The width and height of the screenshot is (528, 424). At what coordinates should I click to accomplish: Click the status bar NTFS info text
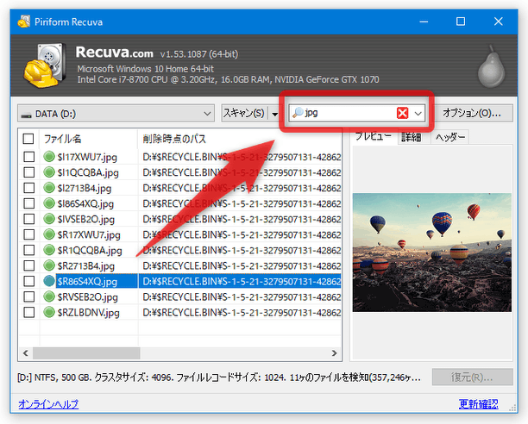[219, 377]
